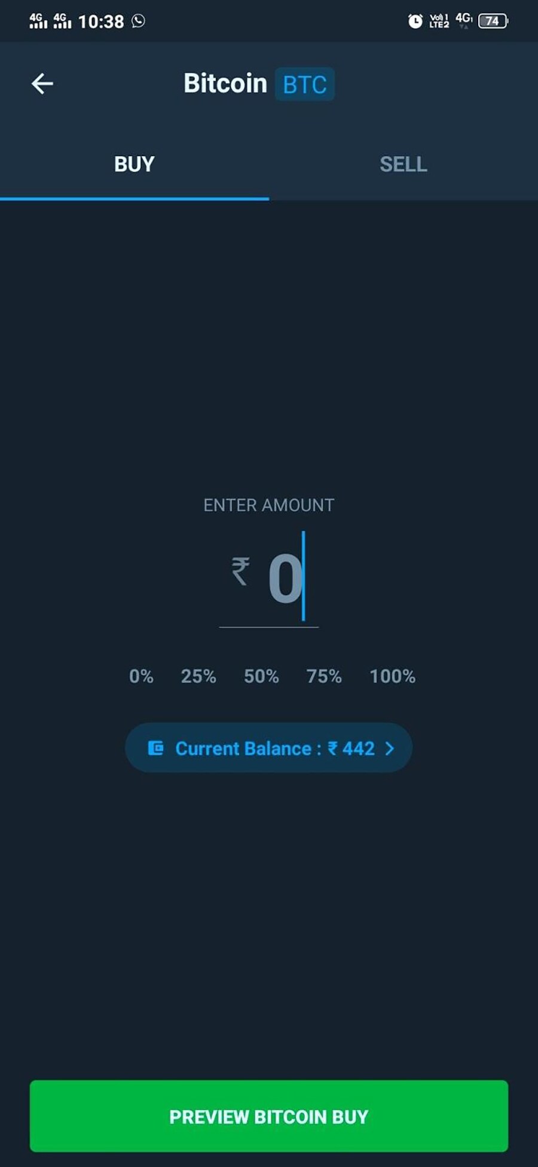538x1167 pixels.
Task: Tap the BTC ticker badge
Action: point(304,84)
